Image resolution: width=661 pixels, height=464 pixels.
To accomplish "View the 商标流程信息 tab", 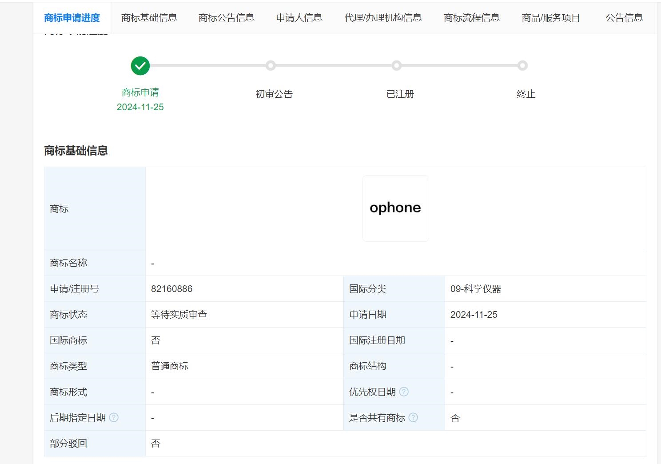I will 472,18.
